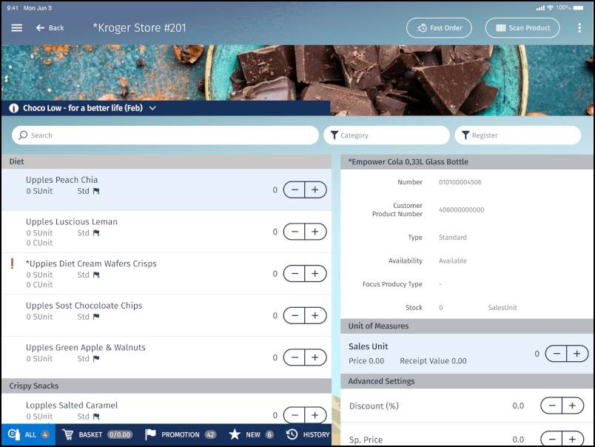The image size is (595, 447).
Task: Decrease quantity of Sost Chocoloate Chips
Action: tap(295, 315)
